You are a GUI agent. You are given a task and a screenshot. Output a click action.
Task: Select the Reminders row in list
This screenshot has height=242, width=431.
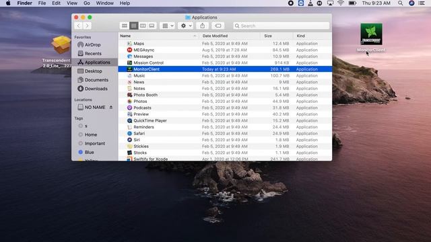tap(225, 127)
